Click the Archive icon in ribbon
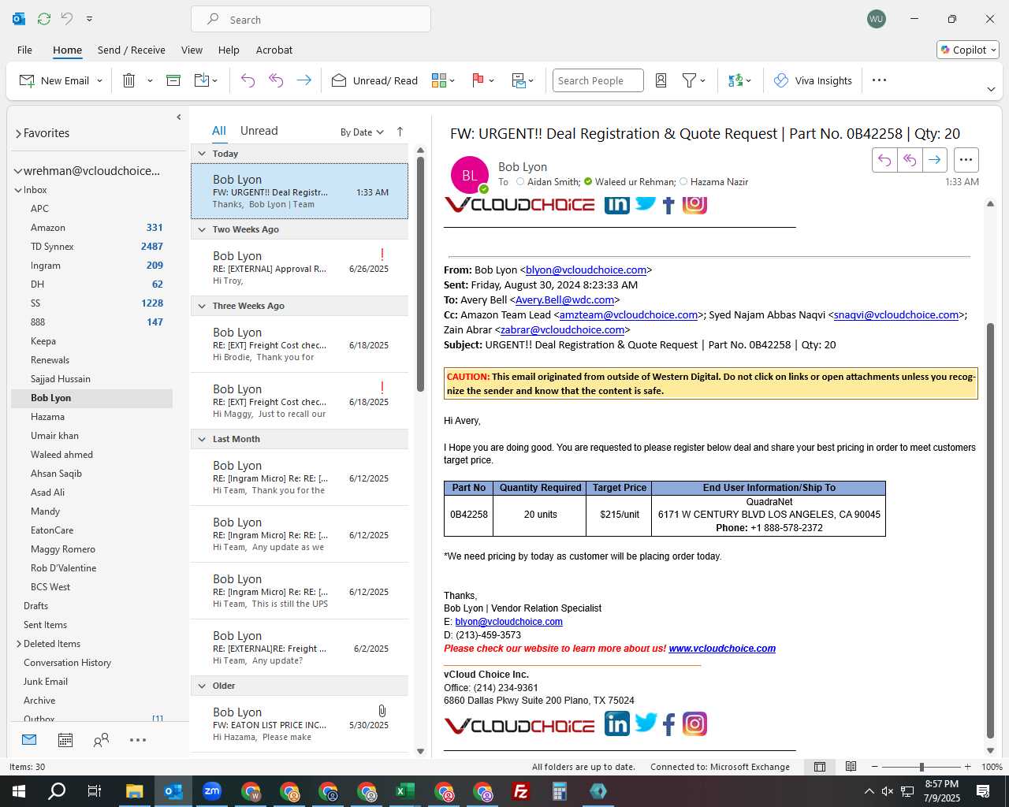 tap(173, 80)
